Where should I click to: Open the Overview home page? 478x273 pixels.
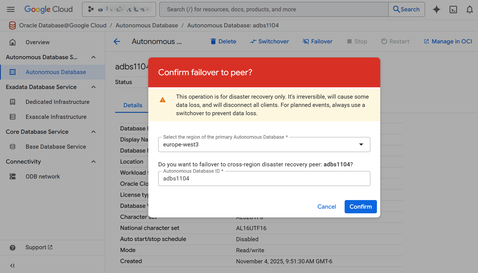click(37, 42)
